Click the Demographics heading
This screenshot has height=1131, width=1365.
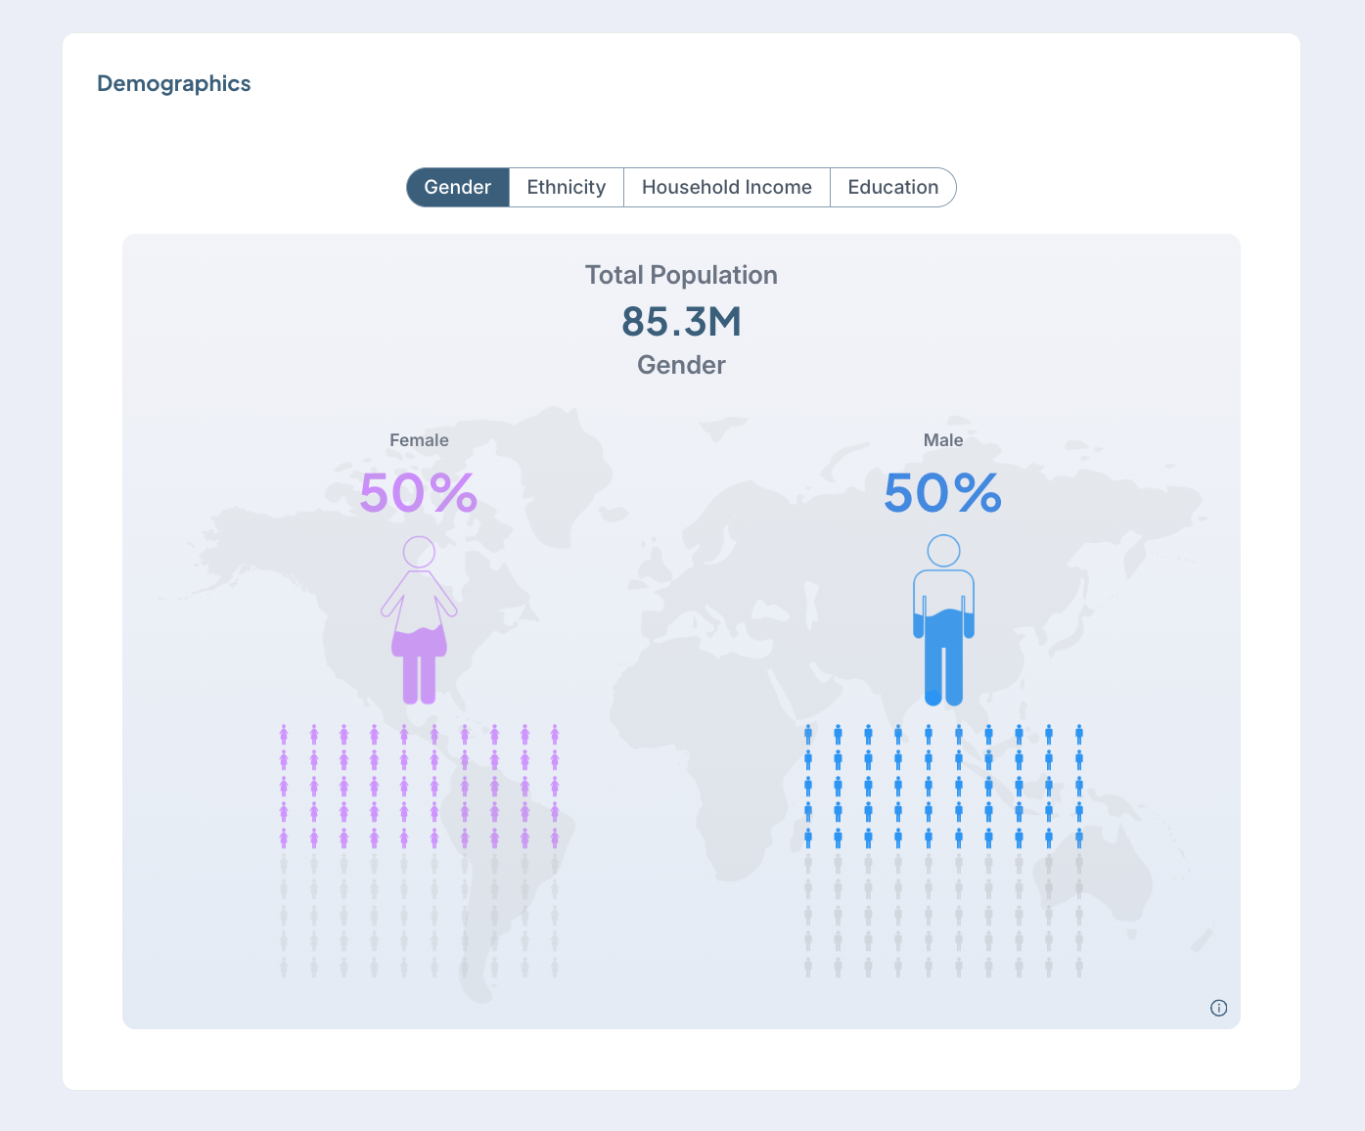[174, 84]
